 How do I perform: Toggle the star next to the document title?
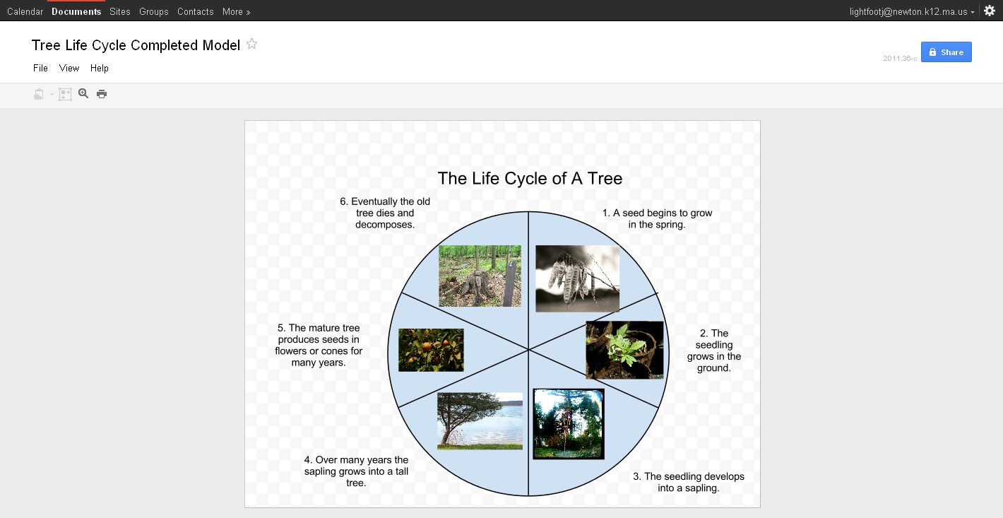tap(251, 44)
